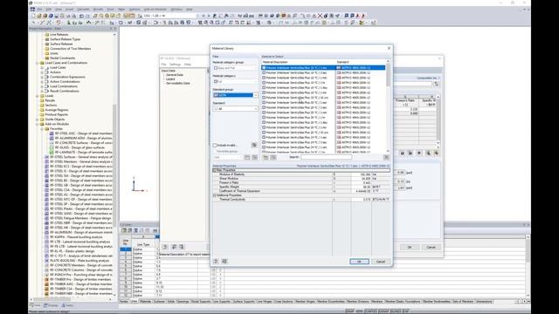Cancel the Material Library dialog
This screenshot has height=314, width=559.
[x=381, y=262]
